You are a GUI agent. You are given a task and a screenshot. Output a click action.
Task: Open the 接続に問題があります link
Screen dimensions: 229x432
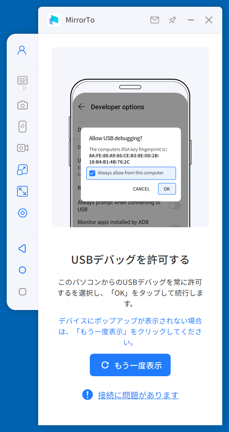tap(138, 395)
